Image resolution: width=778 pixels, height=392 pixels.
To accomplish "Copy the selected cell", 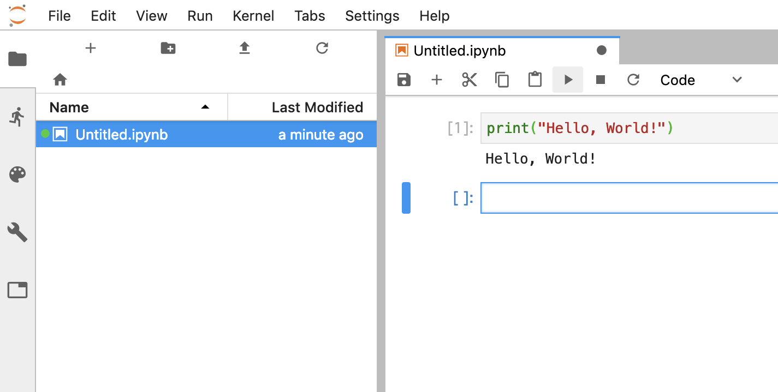I will coord(502,80).
